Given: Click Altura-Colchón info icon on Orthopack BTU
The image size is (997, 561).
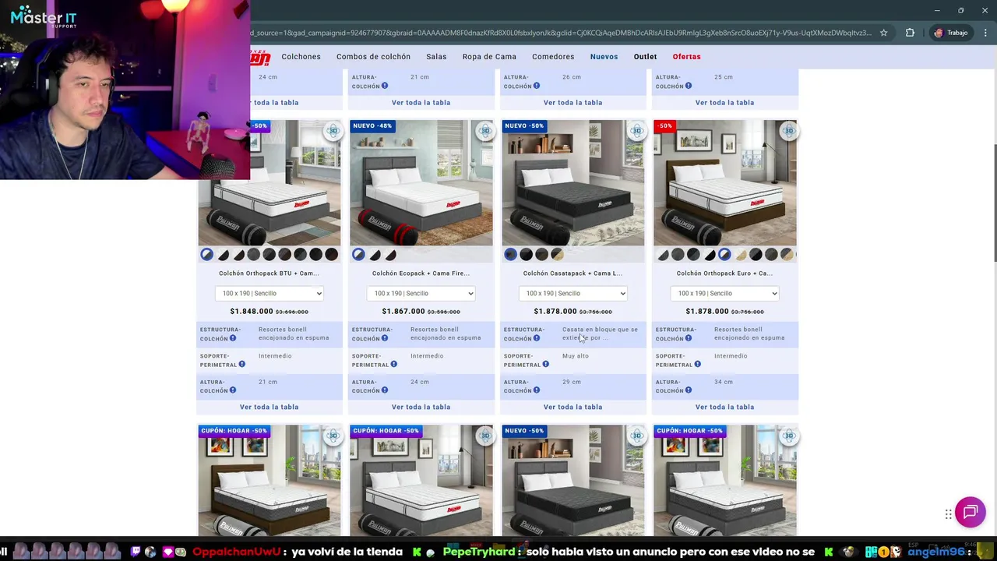Looking at the screenshot, I should tap(232, 390).
